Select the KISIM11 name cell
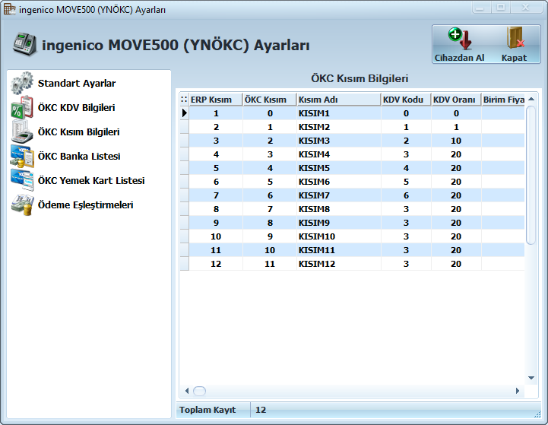Viewport: 548px width, 425px height. (x=339, y=250)
